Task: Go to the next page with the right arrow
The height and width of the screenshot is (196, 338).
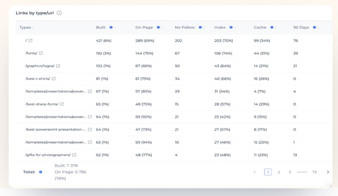Action: [x=328, y=172]
